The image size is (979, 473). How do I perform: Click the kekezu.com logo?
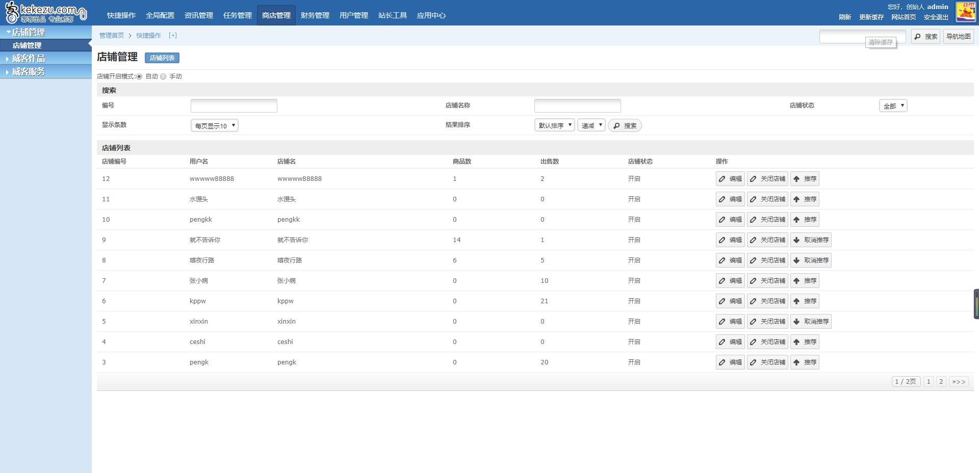tap(46, 12)
